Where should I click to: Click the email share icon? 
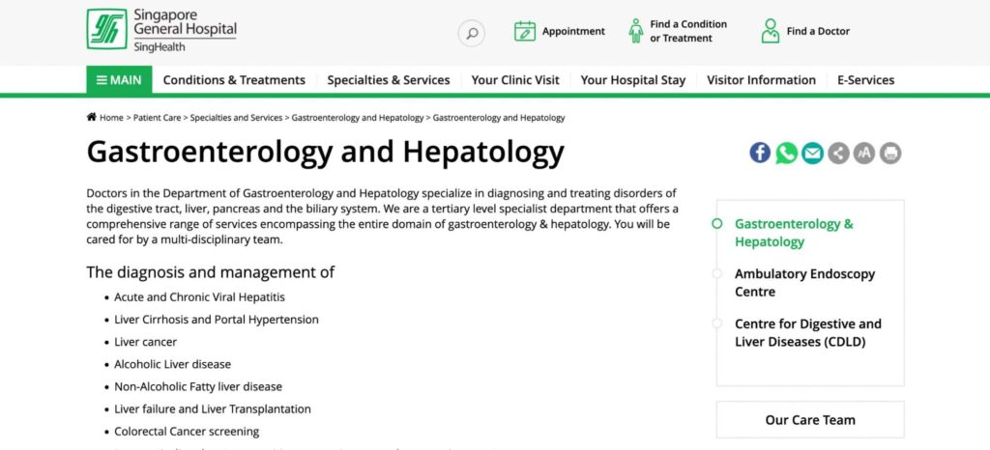[812, 153]
